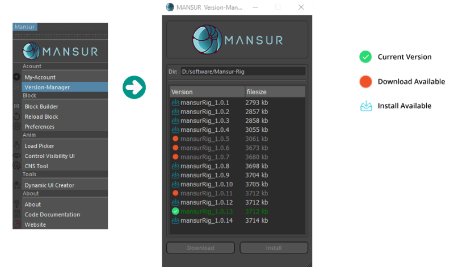454x267 pixels.
Task: Click the orange download dot for mansurRig_1.0.11
Action: tap(175, 193)
